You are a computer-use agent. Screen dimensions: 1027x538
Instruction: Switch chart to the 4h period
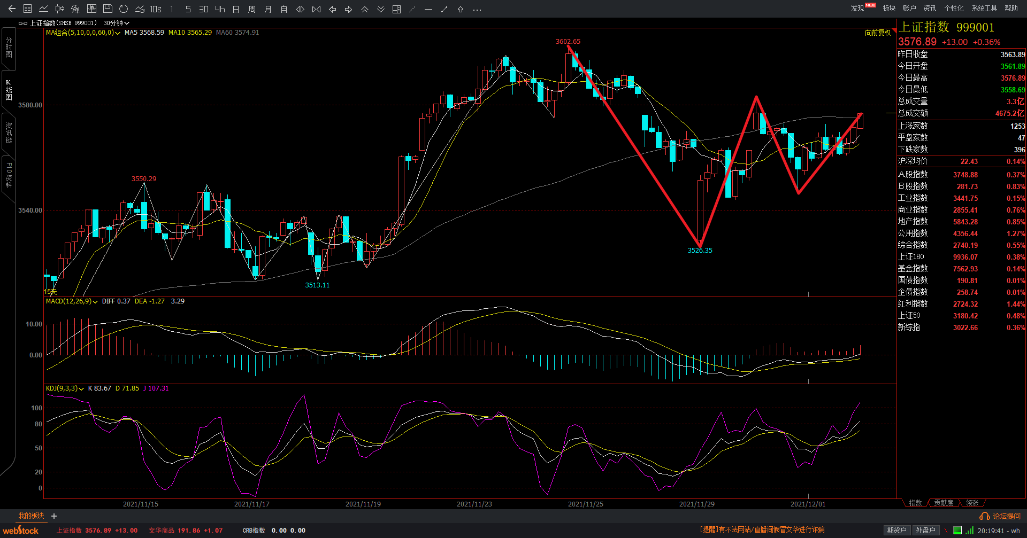[x=220, y=9]
